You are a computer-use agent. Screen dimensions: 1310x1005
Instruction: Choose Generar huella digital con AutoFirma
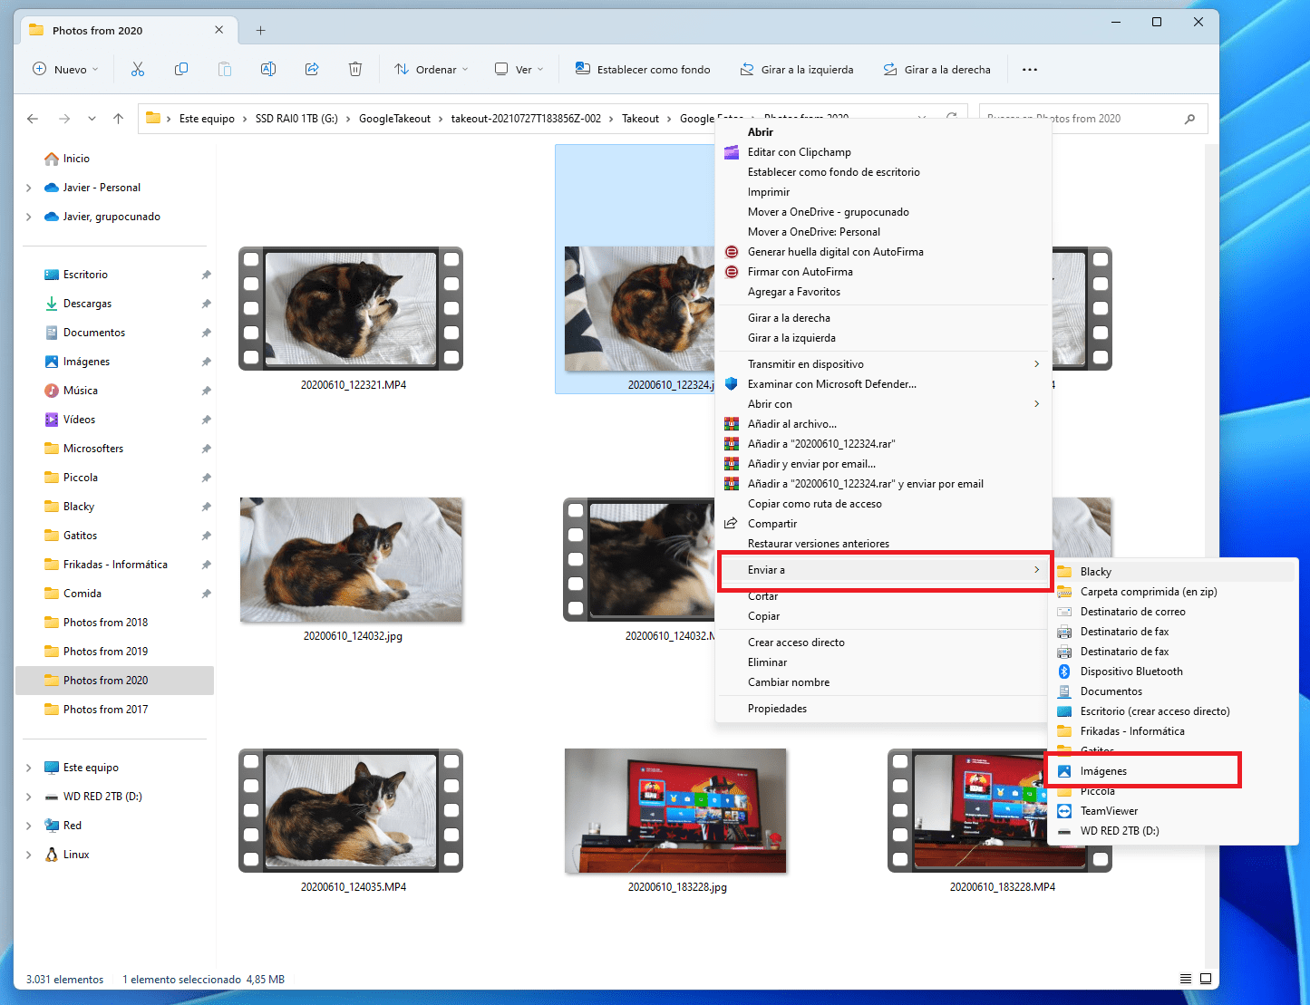pos(835,252)
